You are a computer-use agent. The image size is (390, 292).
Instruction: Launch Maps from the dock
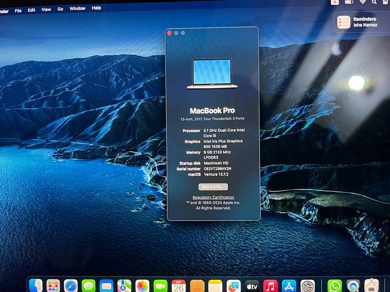124,286
